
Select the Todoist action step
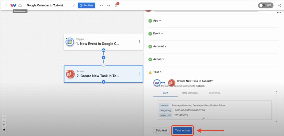point(103,74)
